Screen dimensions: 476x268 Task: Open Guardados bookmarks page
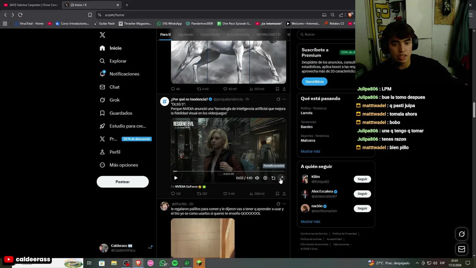pos(116,113)
